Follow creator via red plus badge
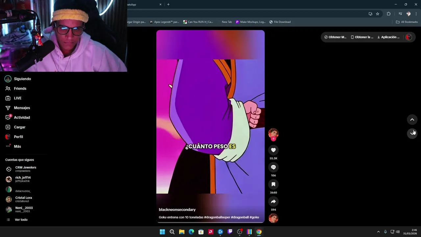Viewport: 421px width, 237px height. point(273,139)
